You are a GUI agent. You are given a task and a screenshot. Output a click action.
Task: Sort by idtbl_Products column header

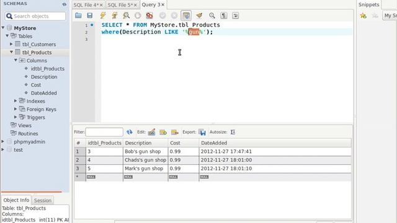104,143
